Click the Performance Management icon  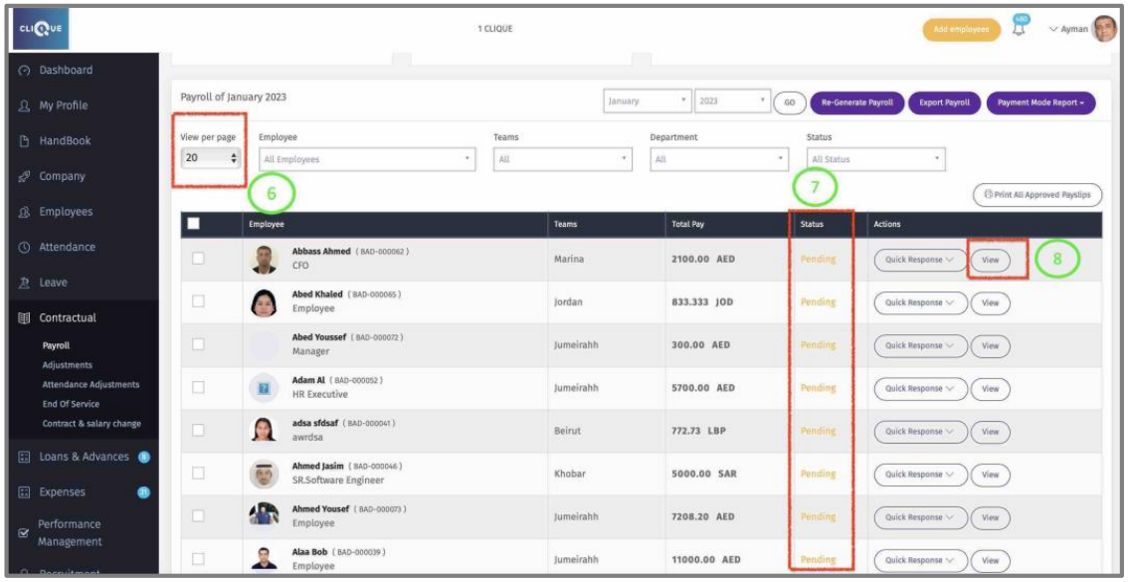pos(24,533)
